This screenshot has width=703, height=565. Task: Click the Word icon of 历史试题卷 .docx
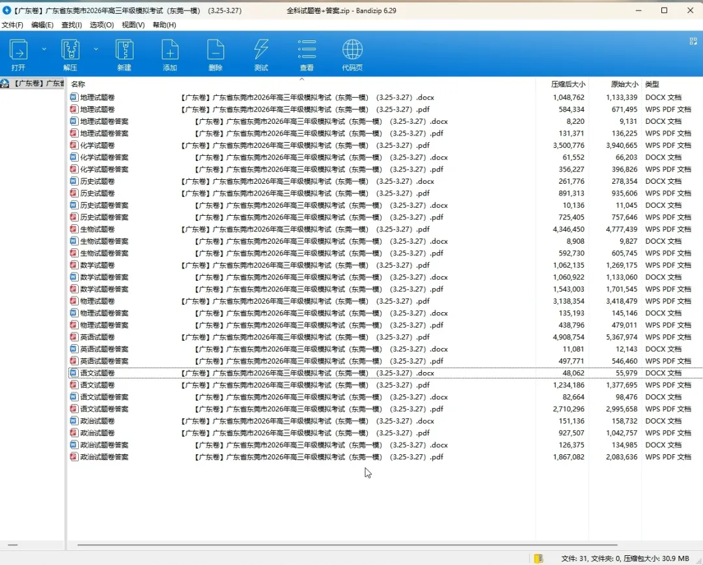[x=74, y=181]
